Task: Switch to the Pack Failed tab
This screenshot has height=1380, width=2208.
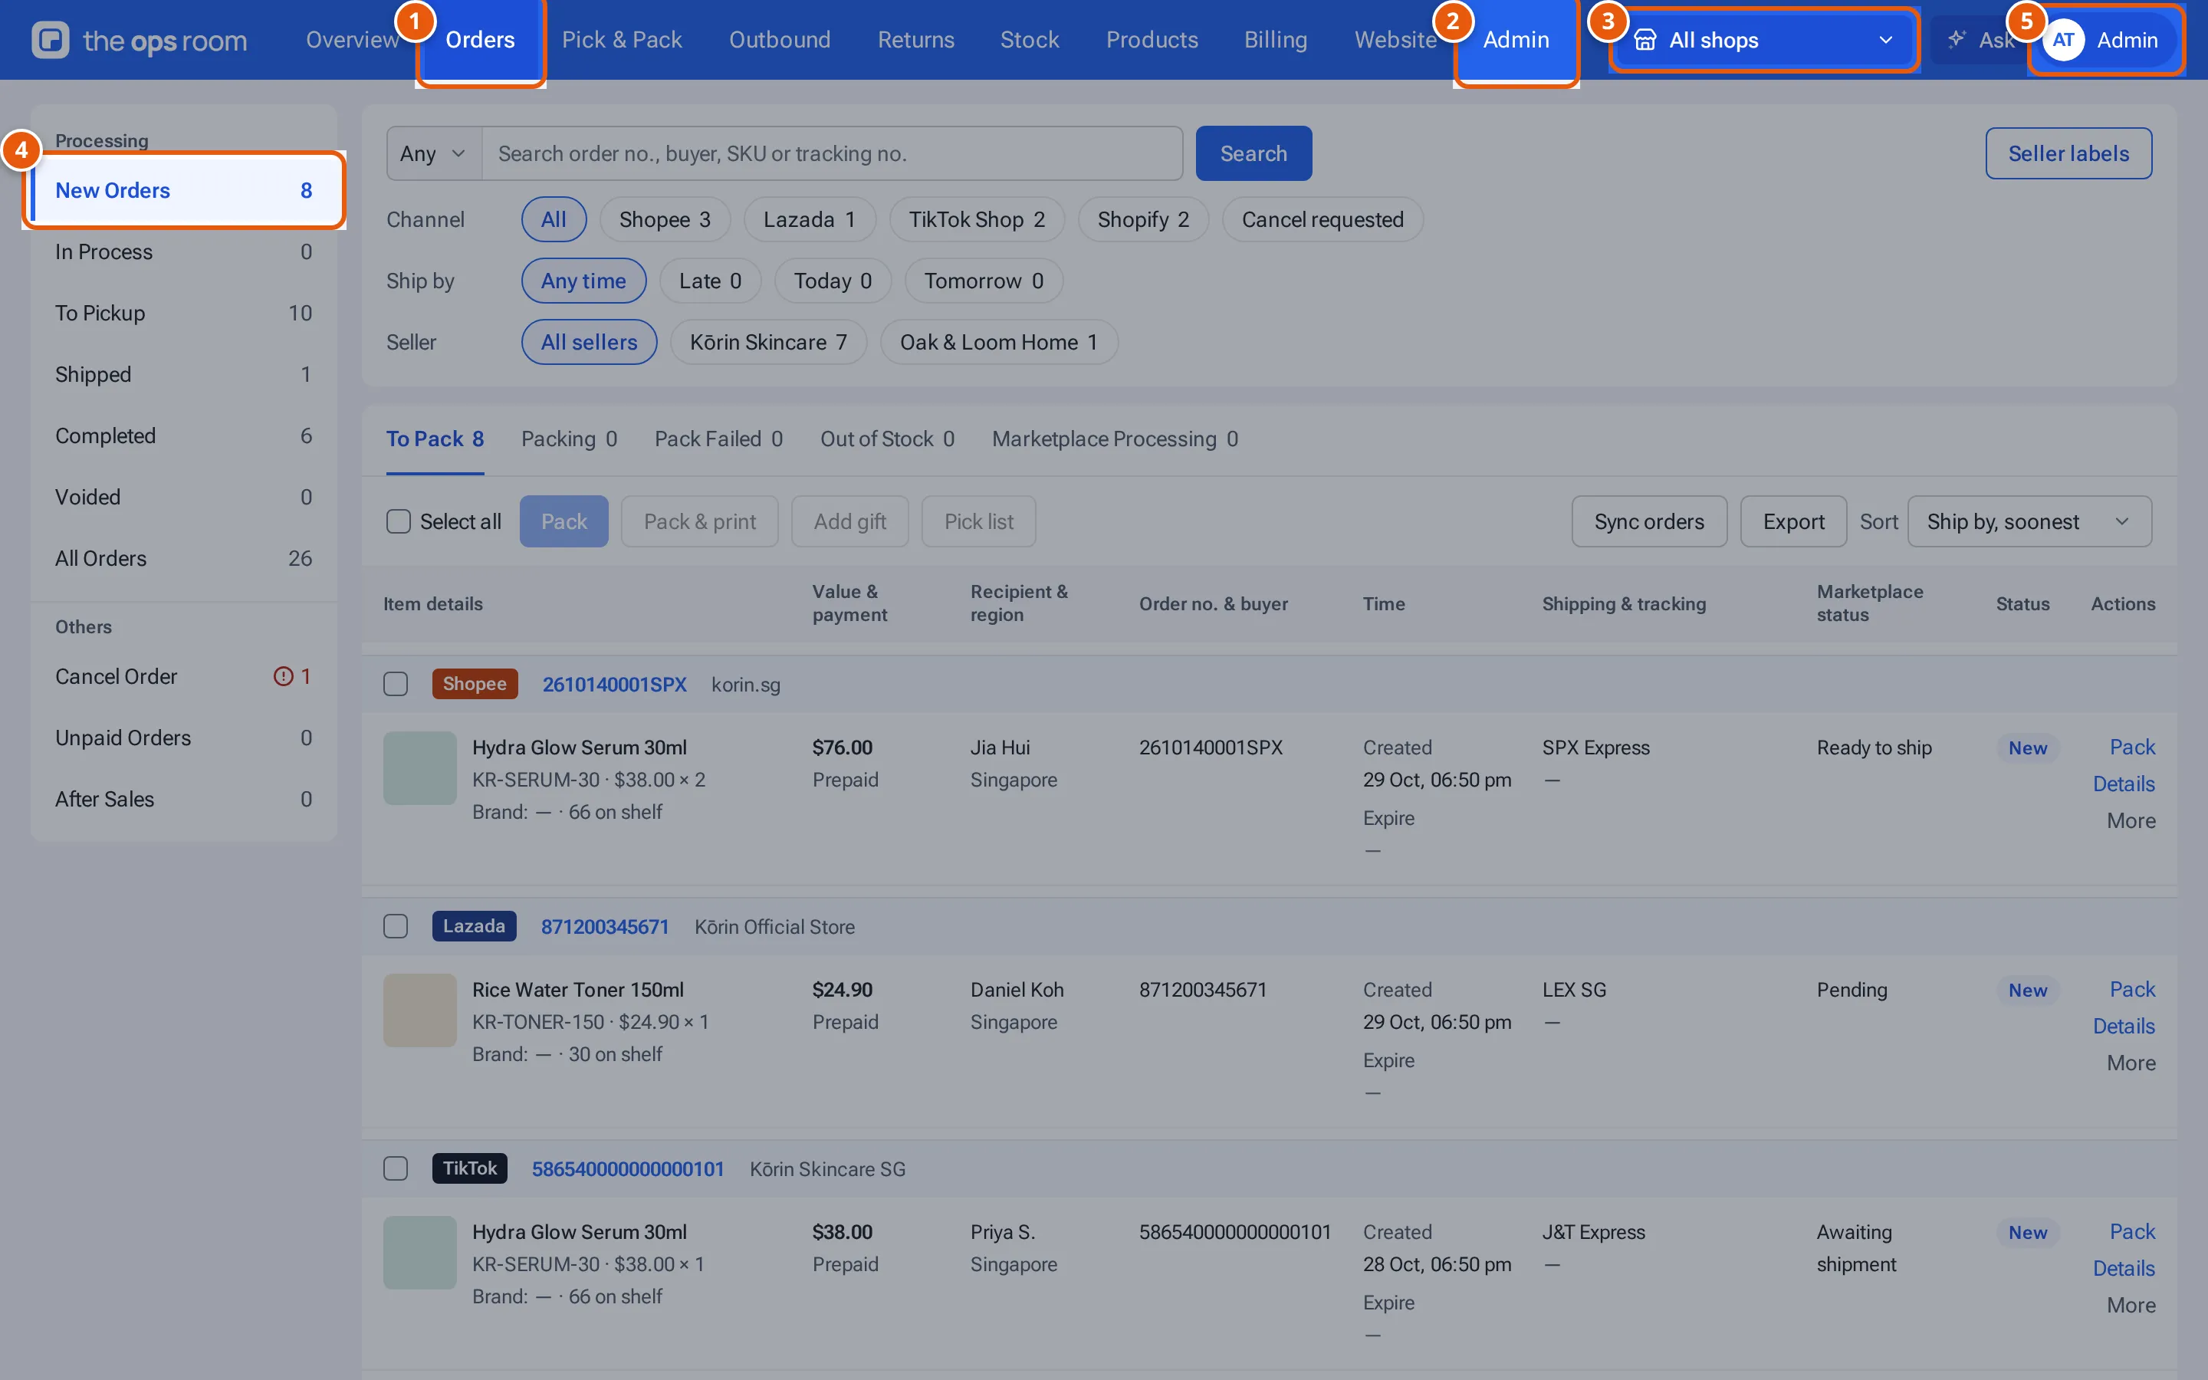Action: pos(718,439)
